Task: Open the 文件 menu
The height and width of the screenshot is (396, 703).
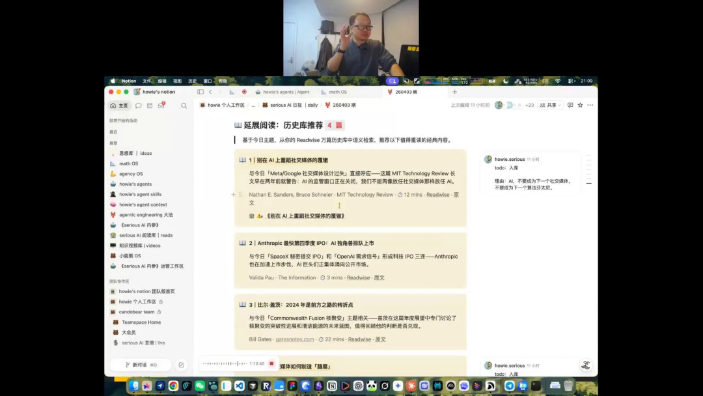Action: (x=147, y=81)
